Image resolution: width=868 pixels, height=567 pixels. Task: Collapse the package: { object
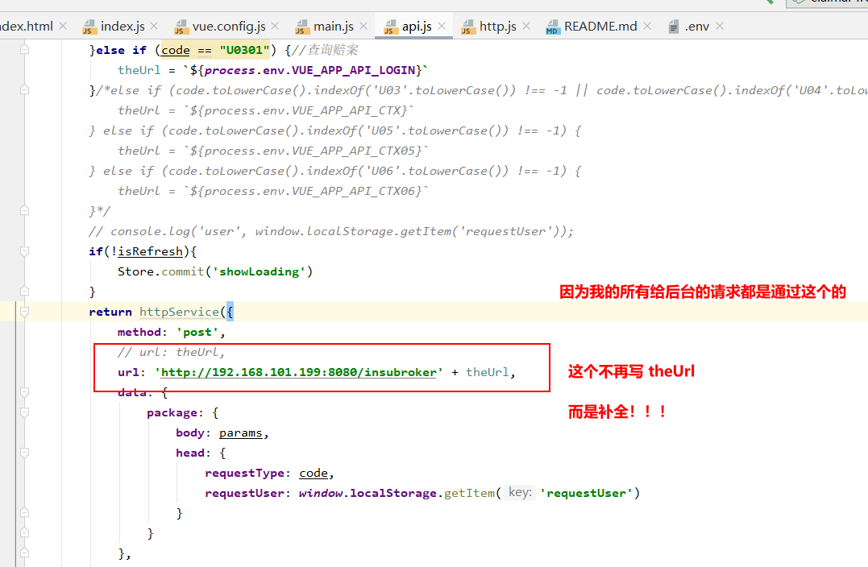pos(24,412)
